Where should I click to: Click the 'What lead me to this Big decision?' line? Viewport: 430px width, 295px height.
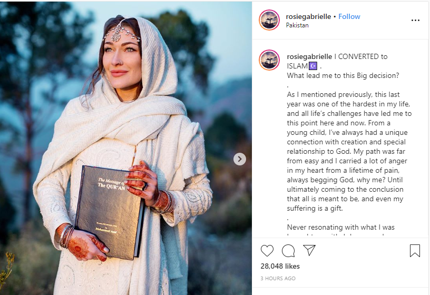(343, 76)
